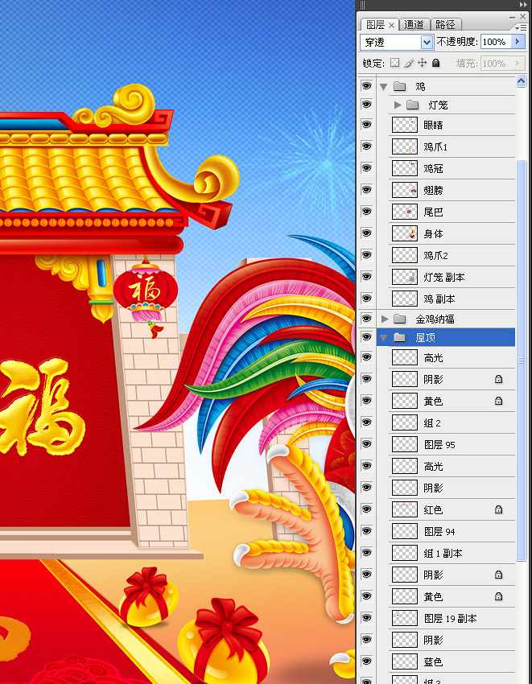Toggle visibility of 灯笼 group

(x=366, y=105)
